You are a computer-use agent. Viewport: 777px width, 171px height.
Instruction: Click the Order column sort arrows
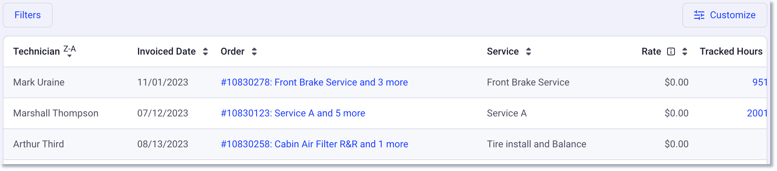click(x=254, y=52)
